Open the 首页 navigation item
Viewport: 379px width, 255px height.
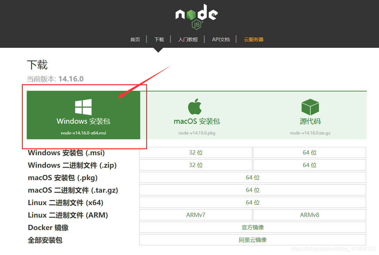[x=135, y=39]
